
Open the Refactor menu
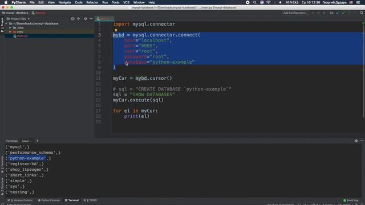[92, 2]
